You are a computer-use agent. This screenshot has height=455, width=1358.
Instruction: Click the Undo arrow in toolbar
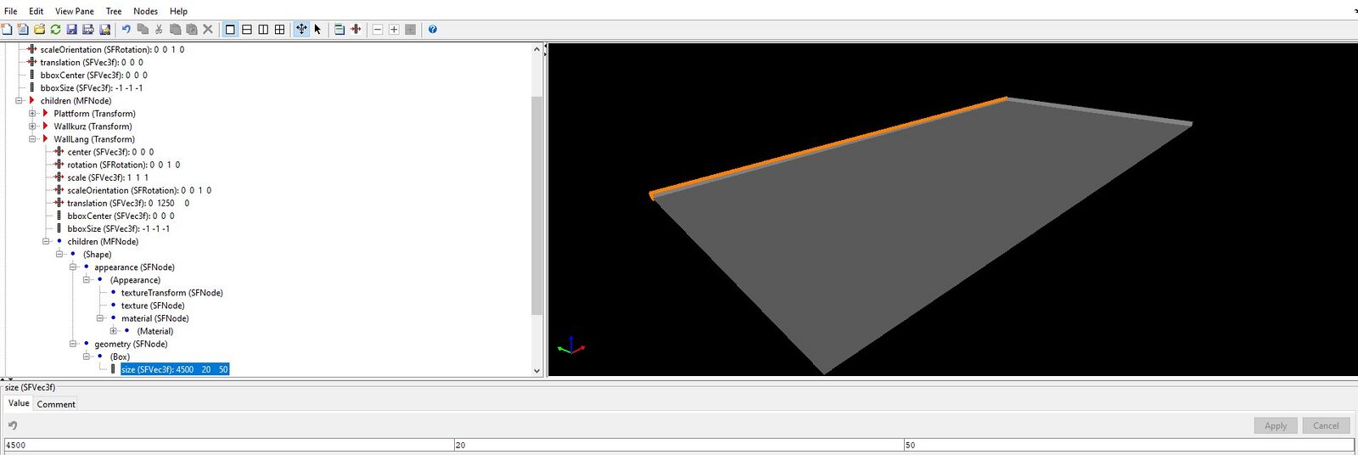(x=126, y=30)
